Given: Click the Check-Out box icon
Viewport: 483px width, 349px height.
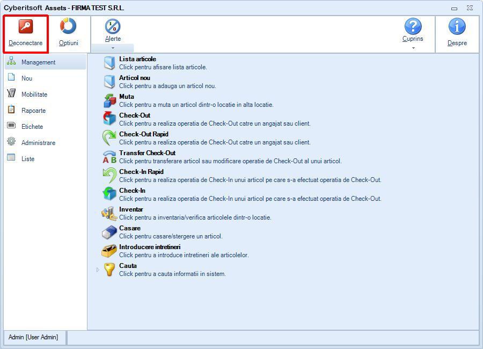Looking at the screenshot, I should 109,118.
